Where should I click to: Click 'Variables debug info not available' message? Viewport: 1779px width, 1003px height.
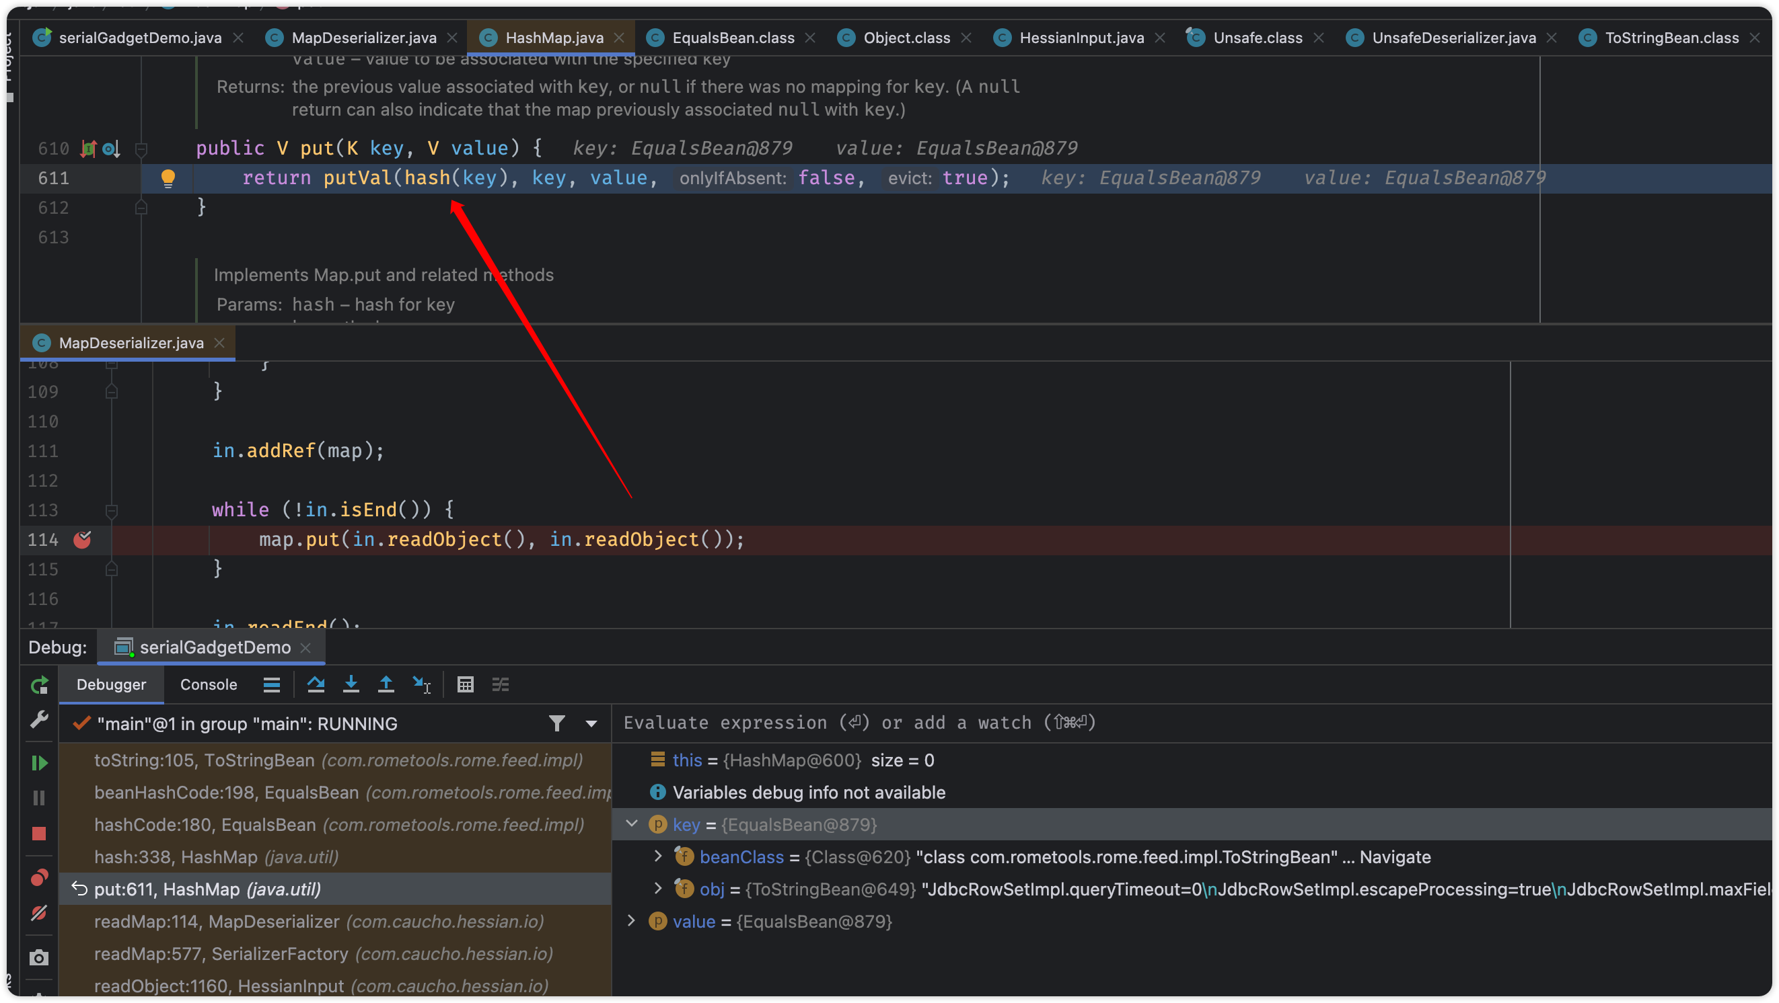[808, 793]
